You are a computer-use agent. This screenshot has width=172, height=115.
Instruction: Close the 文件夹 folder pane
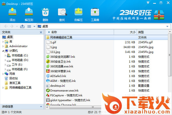41,32
